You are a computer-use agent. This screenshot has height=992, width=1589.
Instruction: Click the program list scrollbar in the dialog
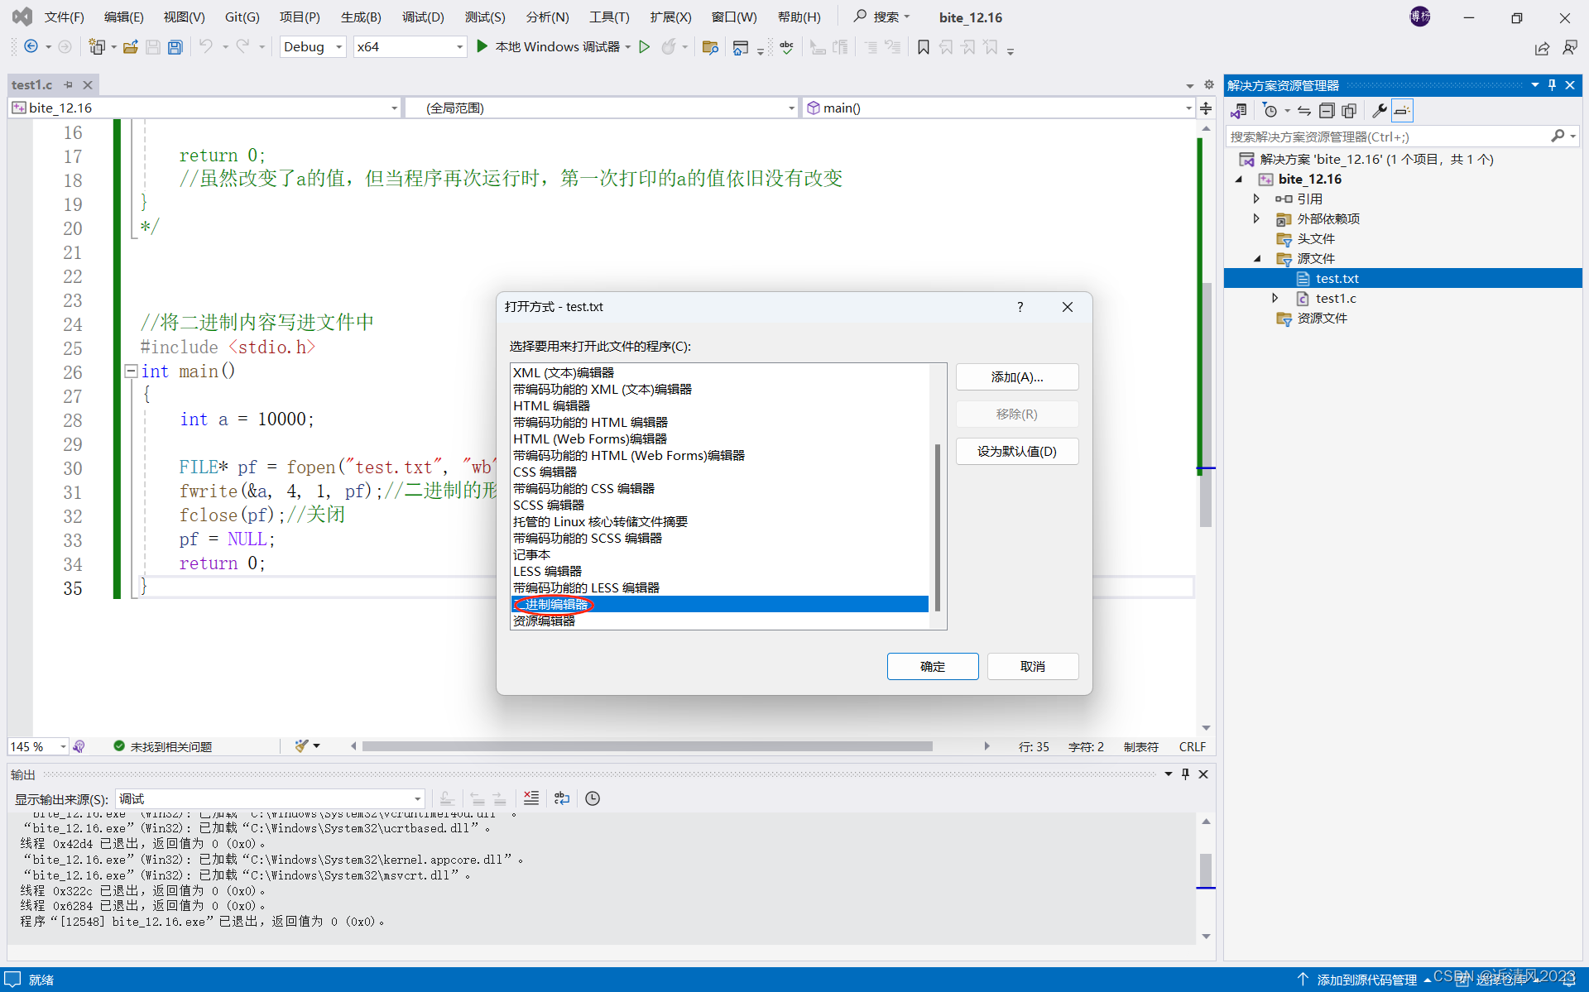(x=938, y=527)
